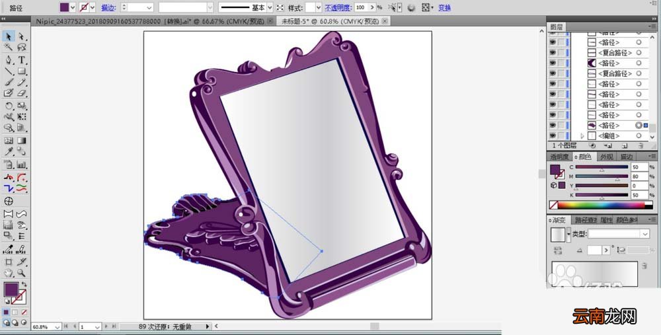Click the 描边 link in control bar

tap(108, 7)
